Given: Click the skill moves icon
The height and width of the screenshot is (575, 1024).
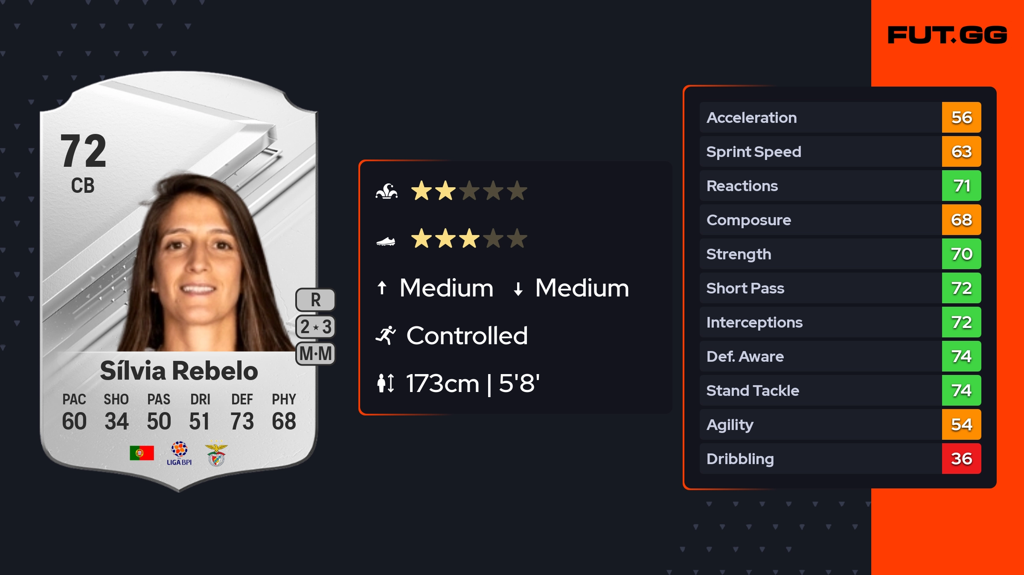Looking at the screenshot, I should coord(387,191).
